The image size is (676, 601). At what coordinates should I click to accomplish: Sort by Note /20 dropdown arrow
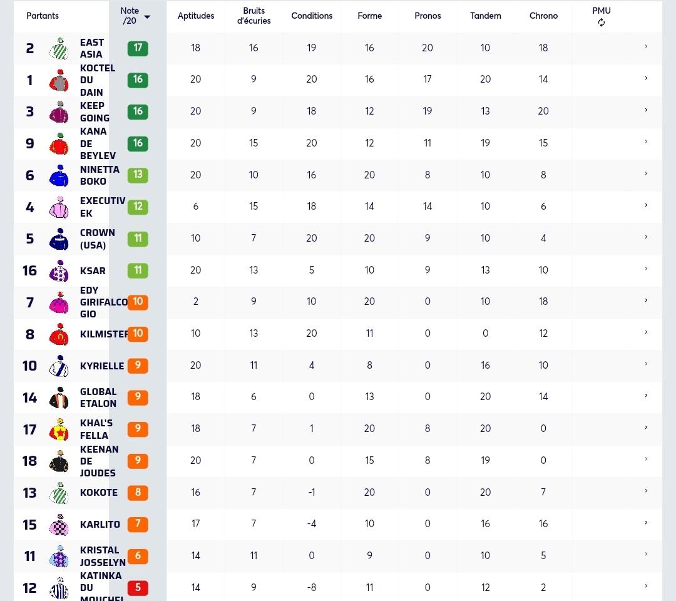(x=147, y=17)
